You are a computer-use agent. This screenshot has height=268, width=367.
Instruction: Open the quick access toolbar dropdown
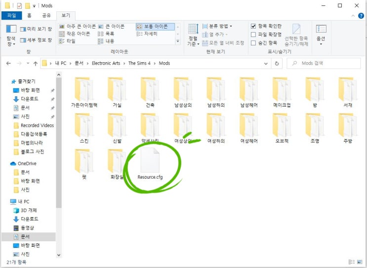coord(34,6)
